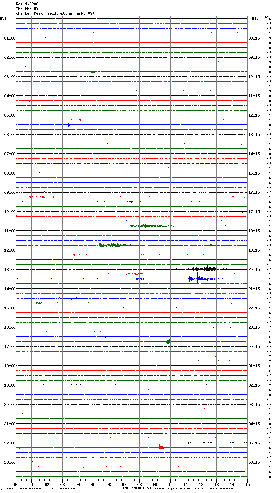Click the black signal at end of 10:00 trace
This screenshot has width=273, height=493.
(x=238, y=211)
